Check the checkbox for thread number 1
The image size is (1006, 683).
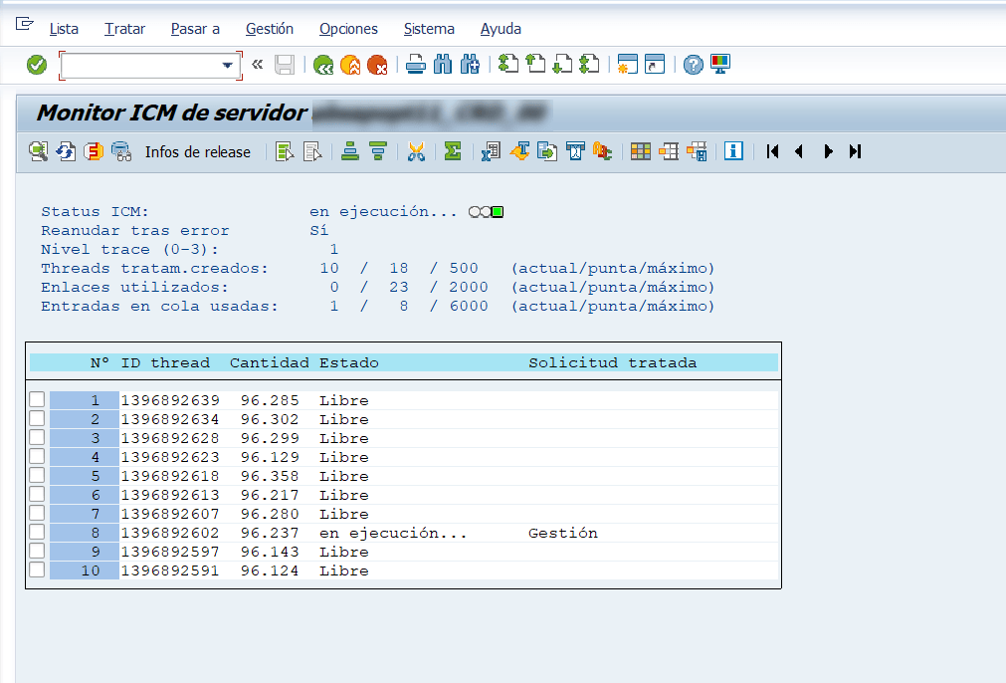(37, 400)
